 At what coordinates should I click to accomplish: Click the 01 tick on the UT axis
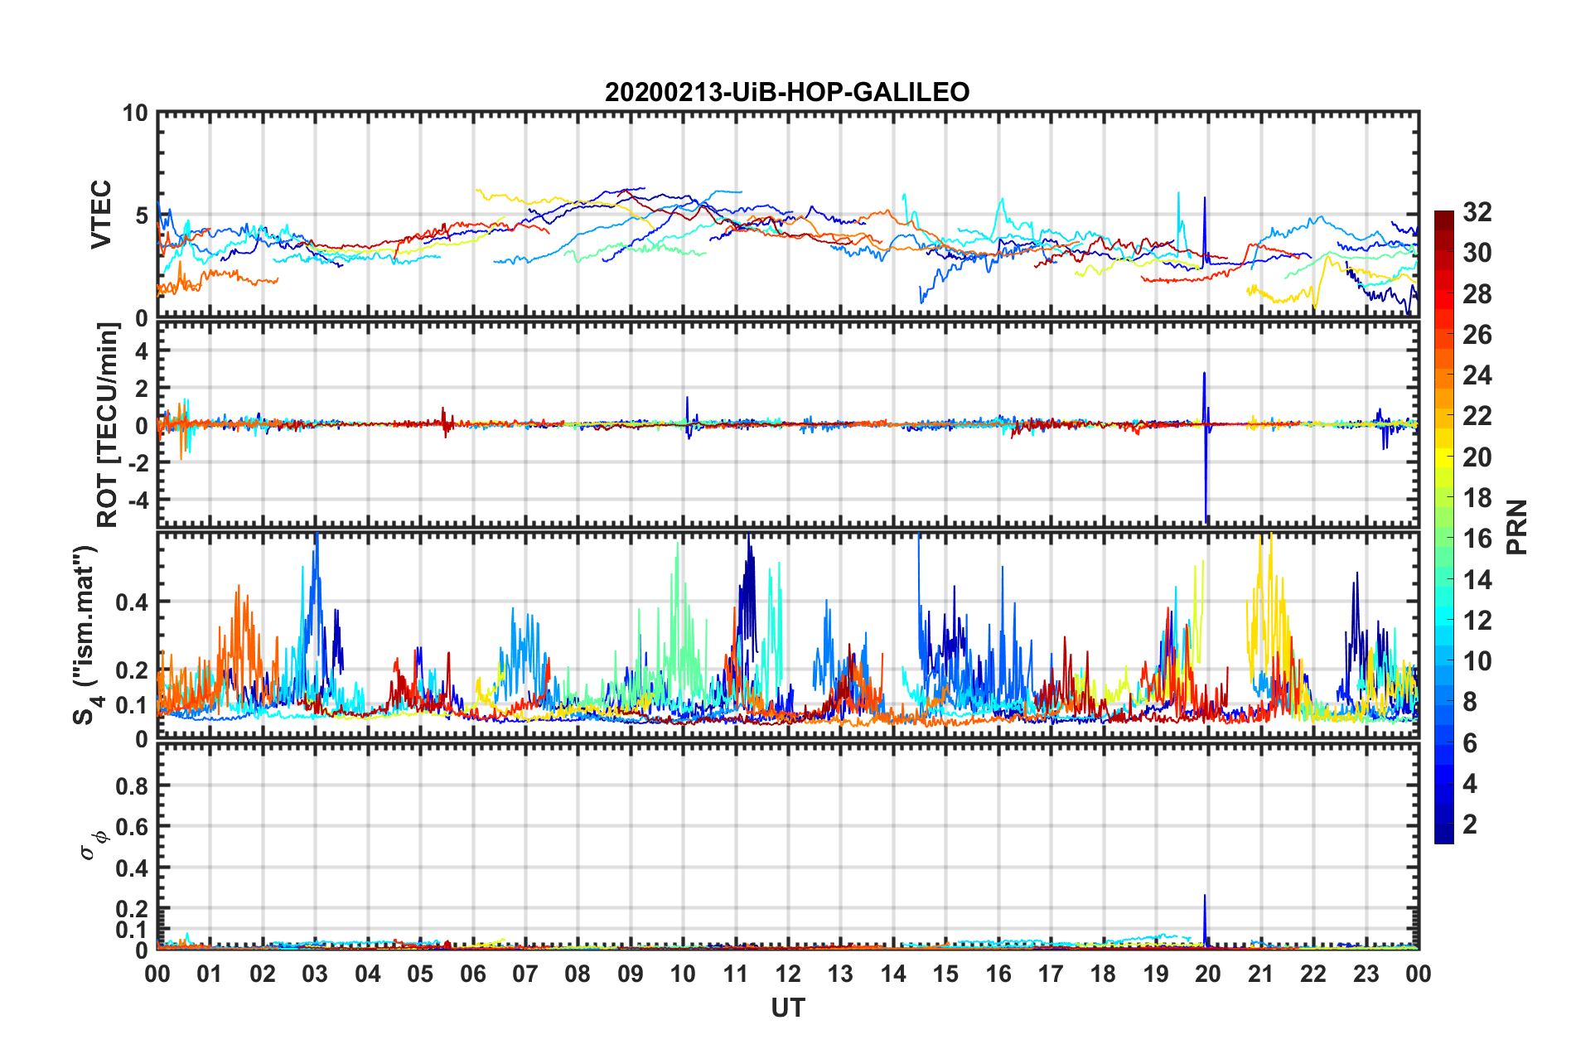(x=210, y=974)
